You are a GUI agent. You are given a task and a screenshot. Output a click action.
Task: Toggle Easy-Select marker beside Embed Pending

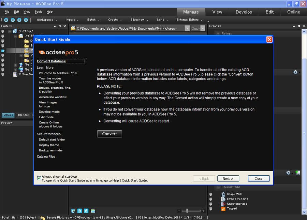click(211, 199)
